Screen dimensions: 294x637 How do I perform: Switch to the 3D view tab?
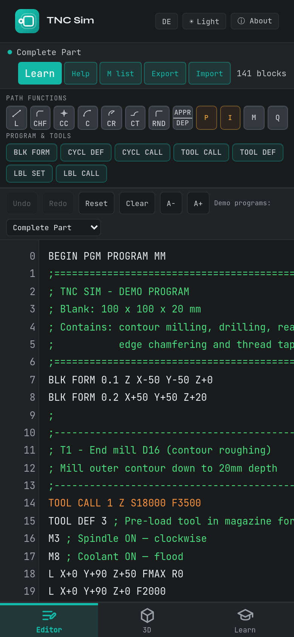[x=147, y=620]
